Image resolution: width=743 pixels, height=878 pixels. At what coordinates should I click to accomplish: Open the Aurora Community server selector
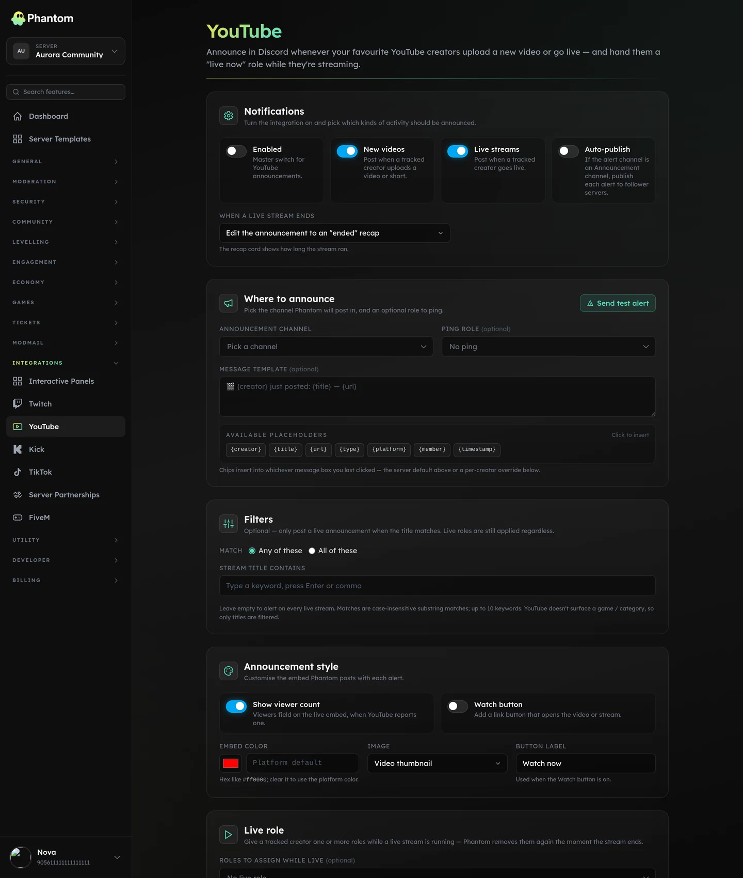click(x=66, y=51)
